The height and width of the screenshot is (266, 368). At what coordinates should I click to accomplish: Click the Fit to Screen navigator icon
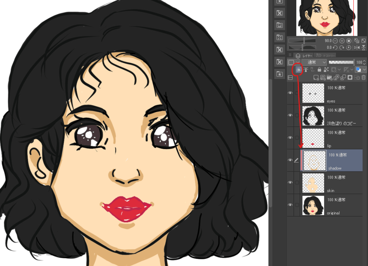(364, 41)
